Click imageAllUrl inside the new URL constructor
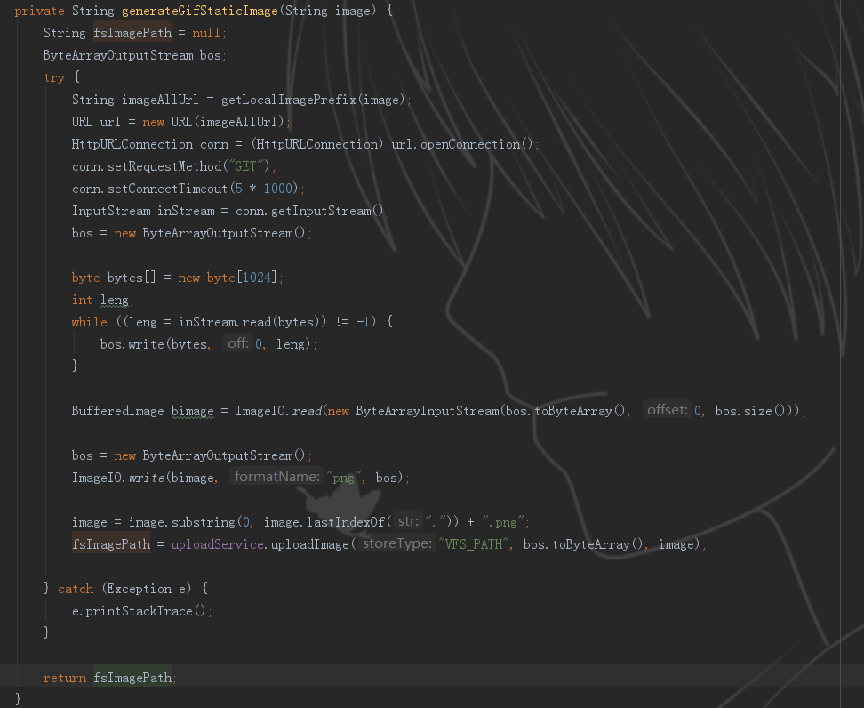The width and height of the screenshot is (864, 708). pos(238,122)
